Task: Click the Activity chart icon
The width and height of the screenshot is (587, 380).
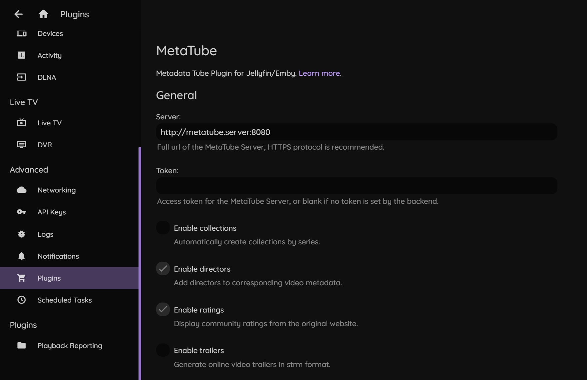Action: tap(22, 55)
